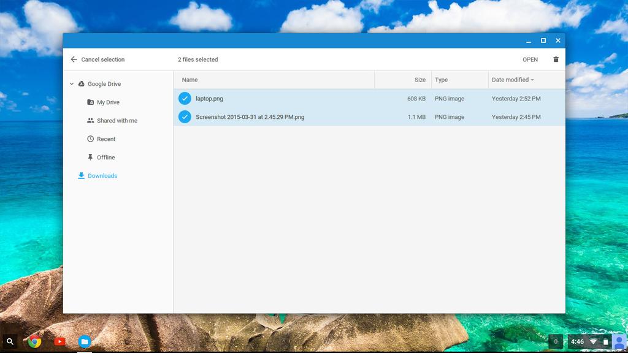
Task: Uncheck the Screenshot 2015-03-31 file checkmark
Action: click(185, 117)
